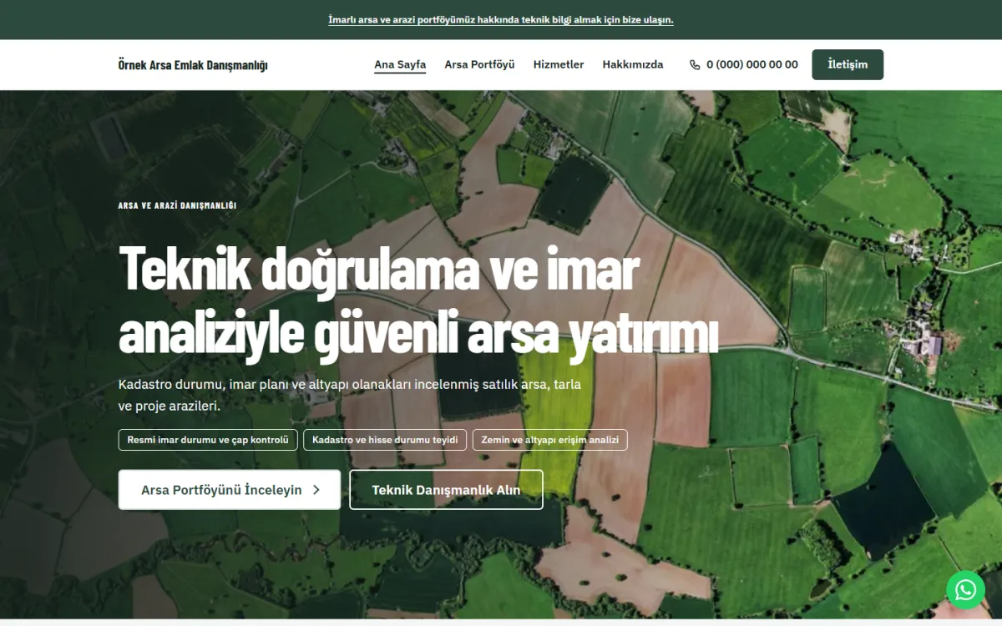Go to Arsa Portföyü page

pos(479,64)
